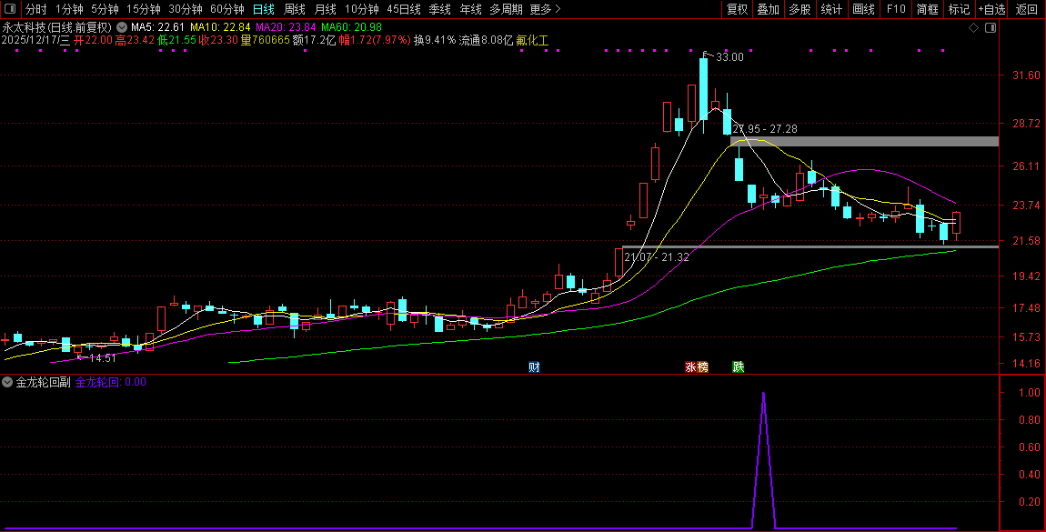The image size is (1046, 532).
Task: Expand the main chart indicator dropdown arrow
Action: coord(122,27)
